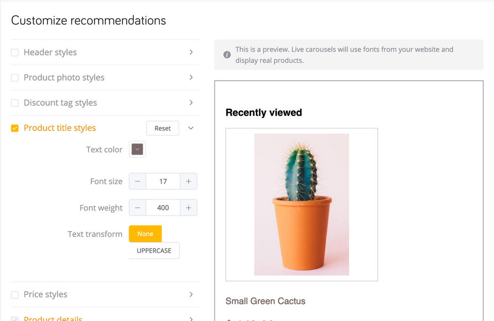Decrease font size with minus icon
This screenshot has width=494, height=321.
point(137,181)
